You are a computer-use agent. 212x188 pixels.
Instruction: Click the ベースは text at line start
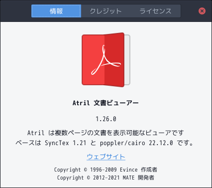(28, 143)
